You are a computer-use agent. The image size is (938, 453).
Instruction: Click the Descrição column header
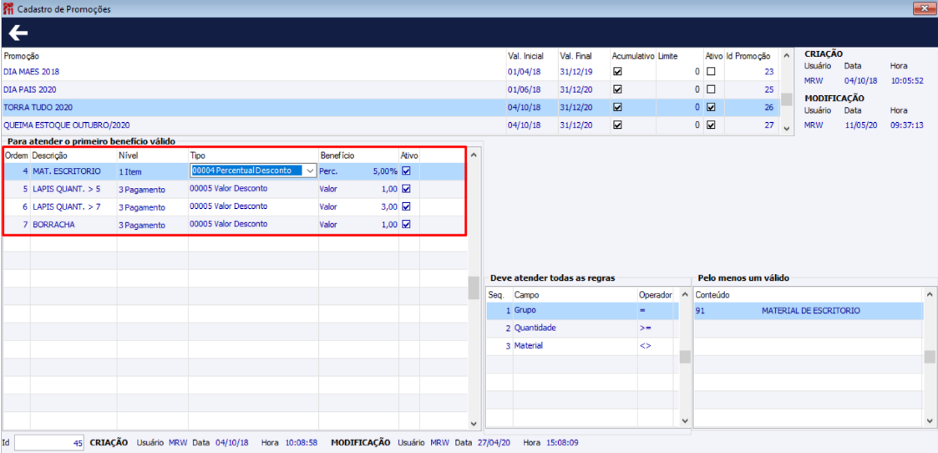coord(49,155)
